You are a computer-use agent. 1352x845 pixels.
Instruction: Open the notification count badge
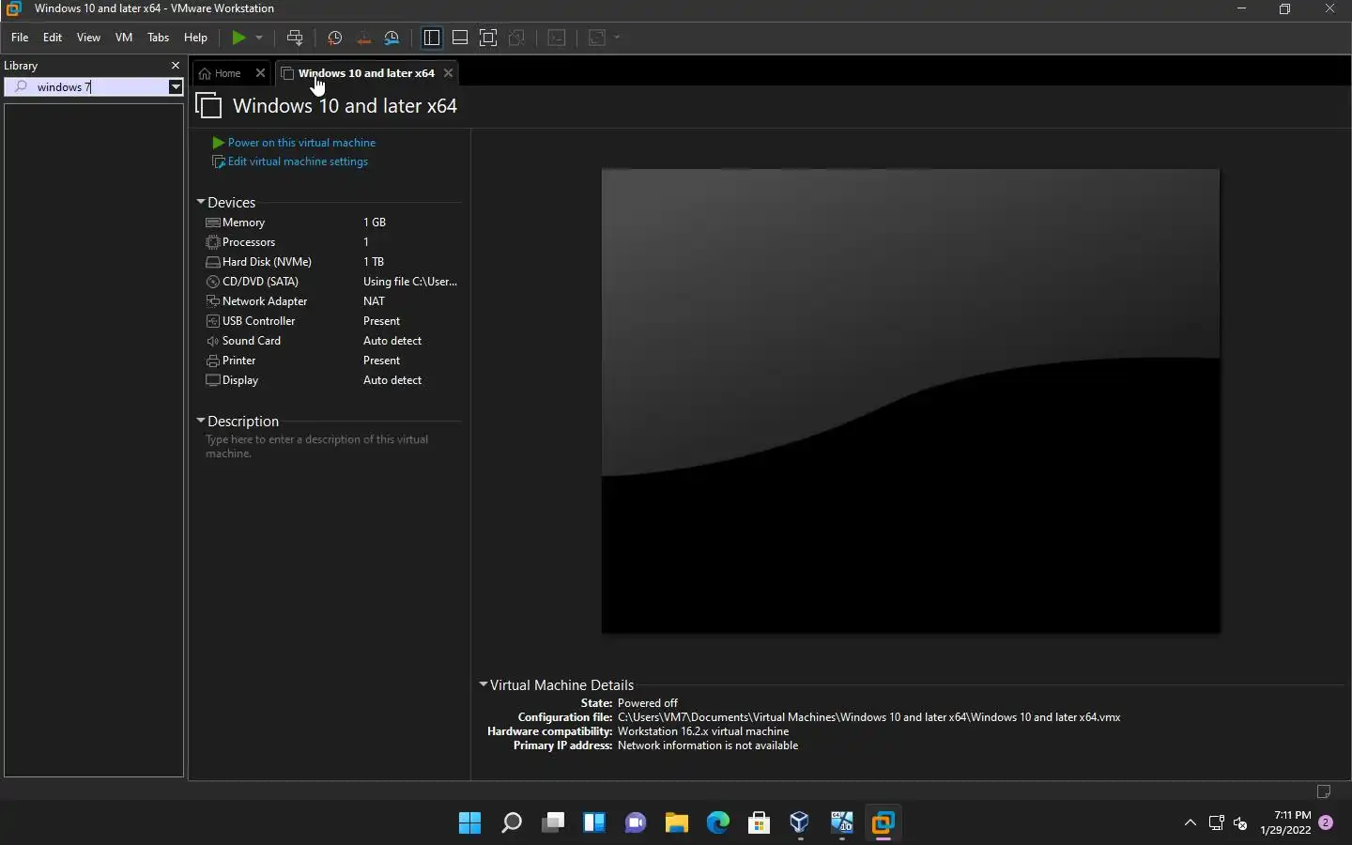1326,822
